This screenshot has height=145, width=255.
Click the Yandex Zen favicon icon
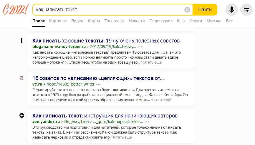tap(21, 115)
